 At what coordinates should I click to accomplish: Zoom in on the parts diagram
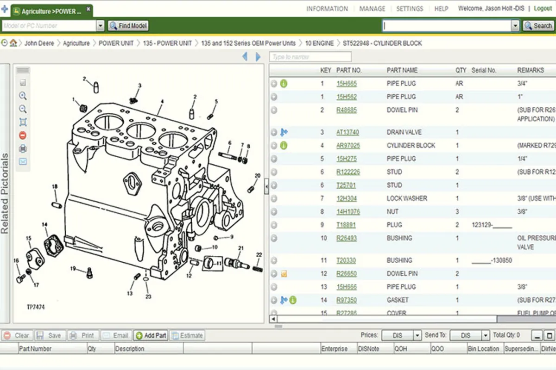pyautogui.click(x=23, y=96)
